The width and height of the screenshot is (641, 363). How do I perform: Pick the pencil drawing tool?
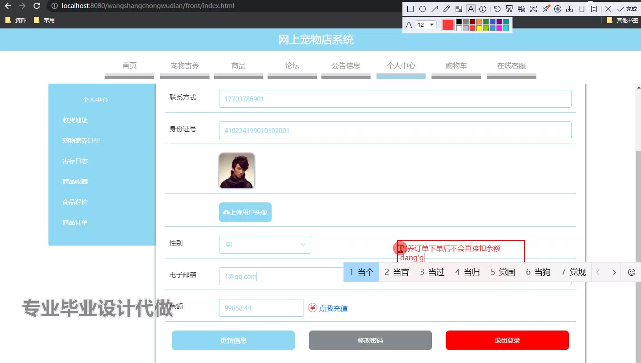coord(446,9)
